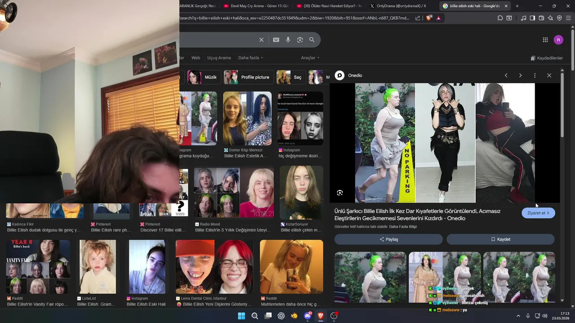Go to next image in the preview panel

point(521,75)
